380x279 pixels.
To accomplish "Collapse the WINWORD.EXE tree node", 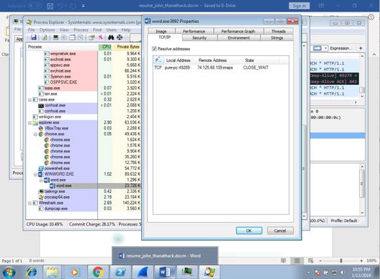I will point(35,174).
